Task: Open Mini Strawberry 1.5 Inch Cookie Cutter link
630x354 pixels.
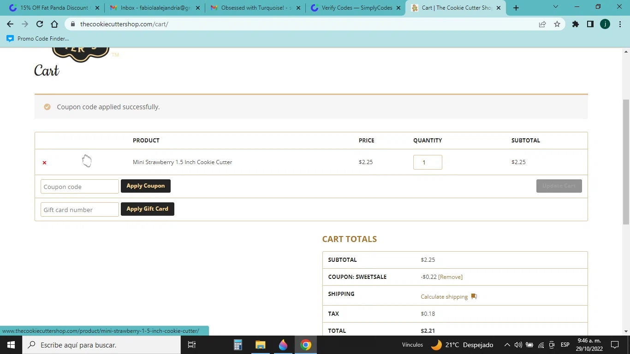Action: 182,162
